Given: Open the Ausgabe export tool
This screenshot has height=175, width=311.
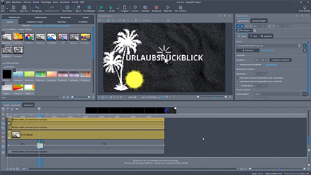Looking at the screenshot, I should coord(124,7).
